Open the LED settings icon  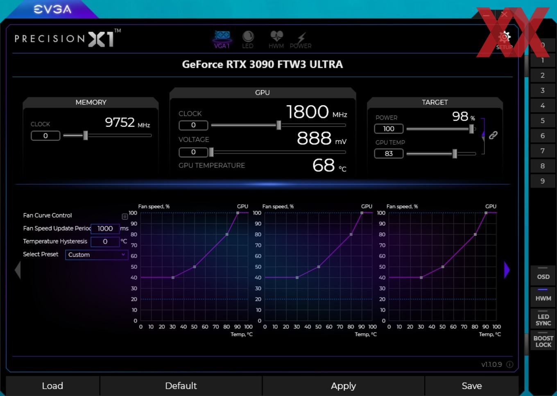point(248,40)
